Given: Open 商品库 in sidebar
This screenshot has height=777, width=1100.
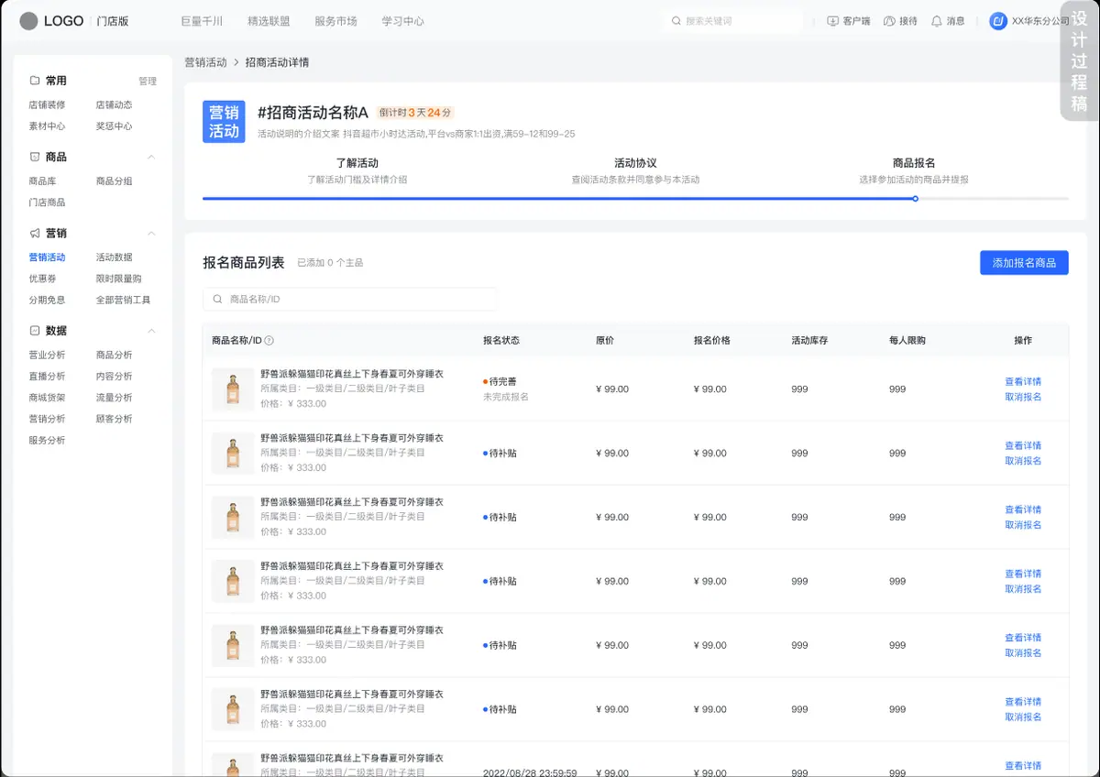Looking at the screenshot, I should [x=42, y=181].
